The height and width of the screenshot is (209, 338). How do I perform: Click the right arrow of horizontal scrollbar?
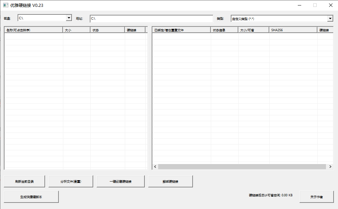point(330,166)
